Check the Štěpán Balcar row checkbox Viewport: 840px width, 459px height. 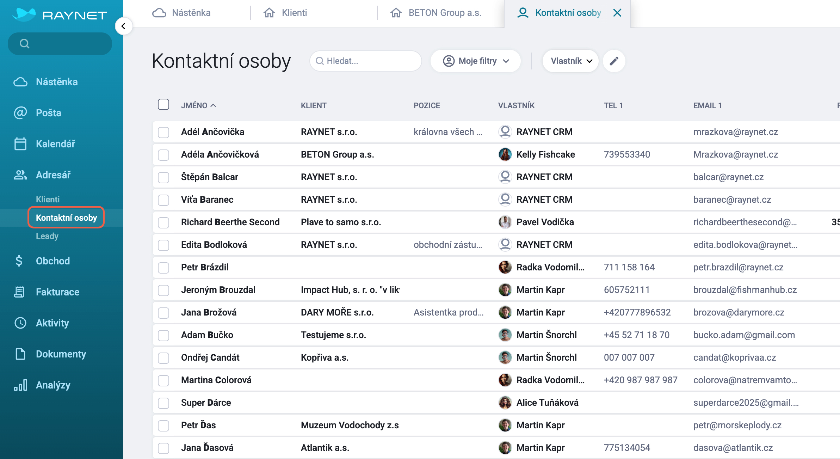(x=163, y=177)
